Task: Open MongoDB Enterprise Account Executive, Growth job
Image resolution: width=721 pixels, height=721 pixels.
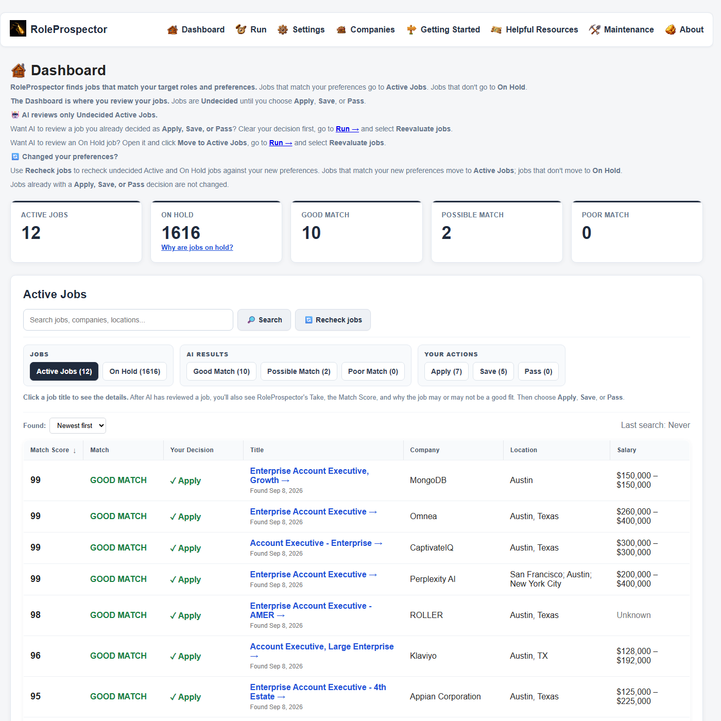Action: click(x=310, y=475)
